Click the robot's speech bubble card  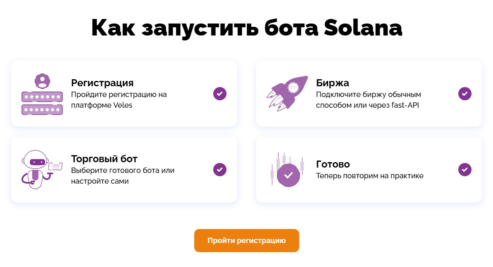[55, 166]
